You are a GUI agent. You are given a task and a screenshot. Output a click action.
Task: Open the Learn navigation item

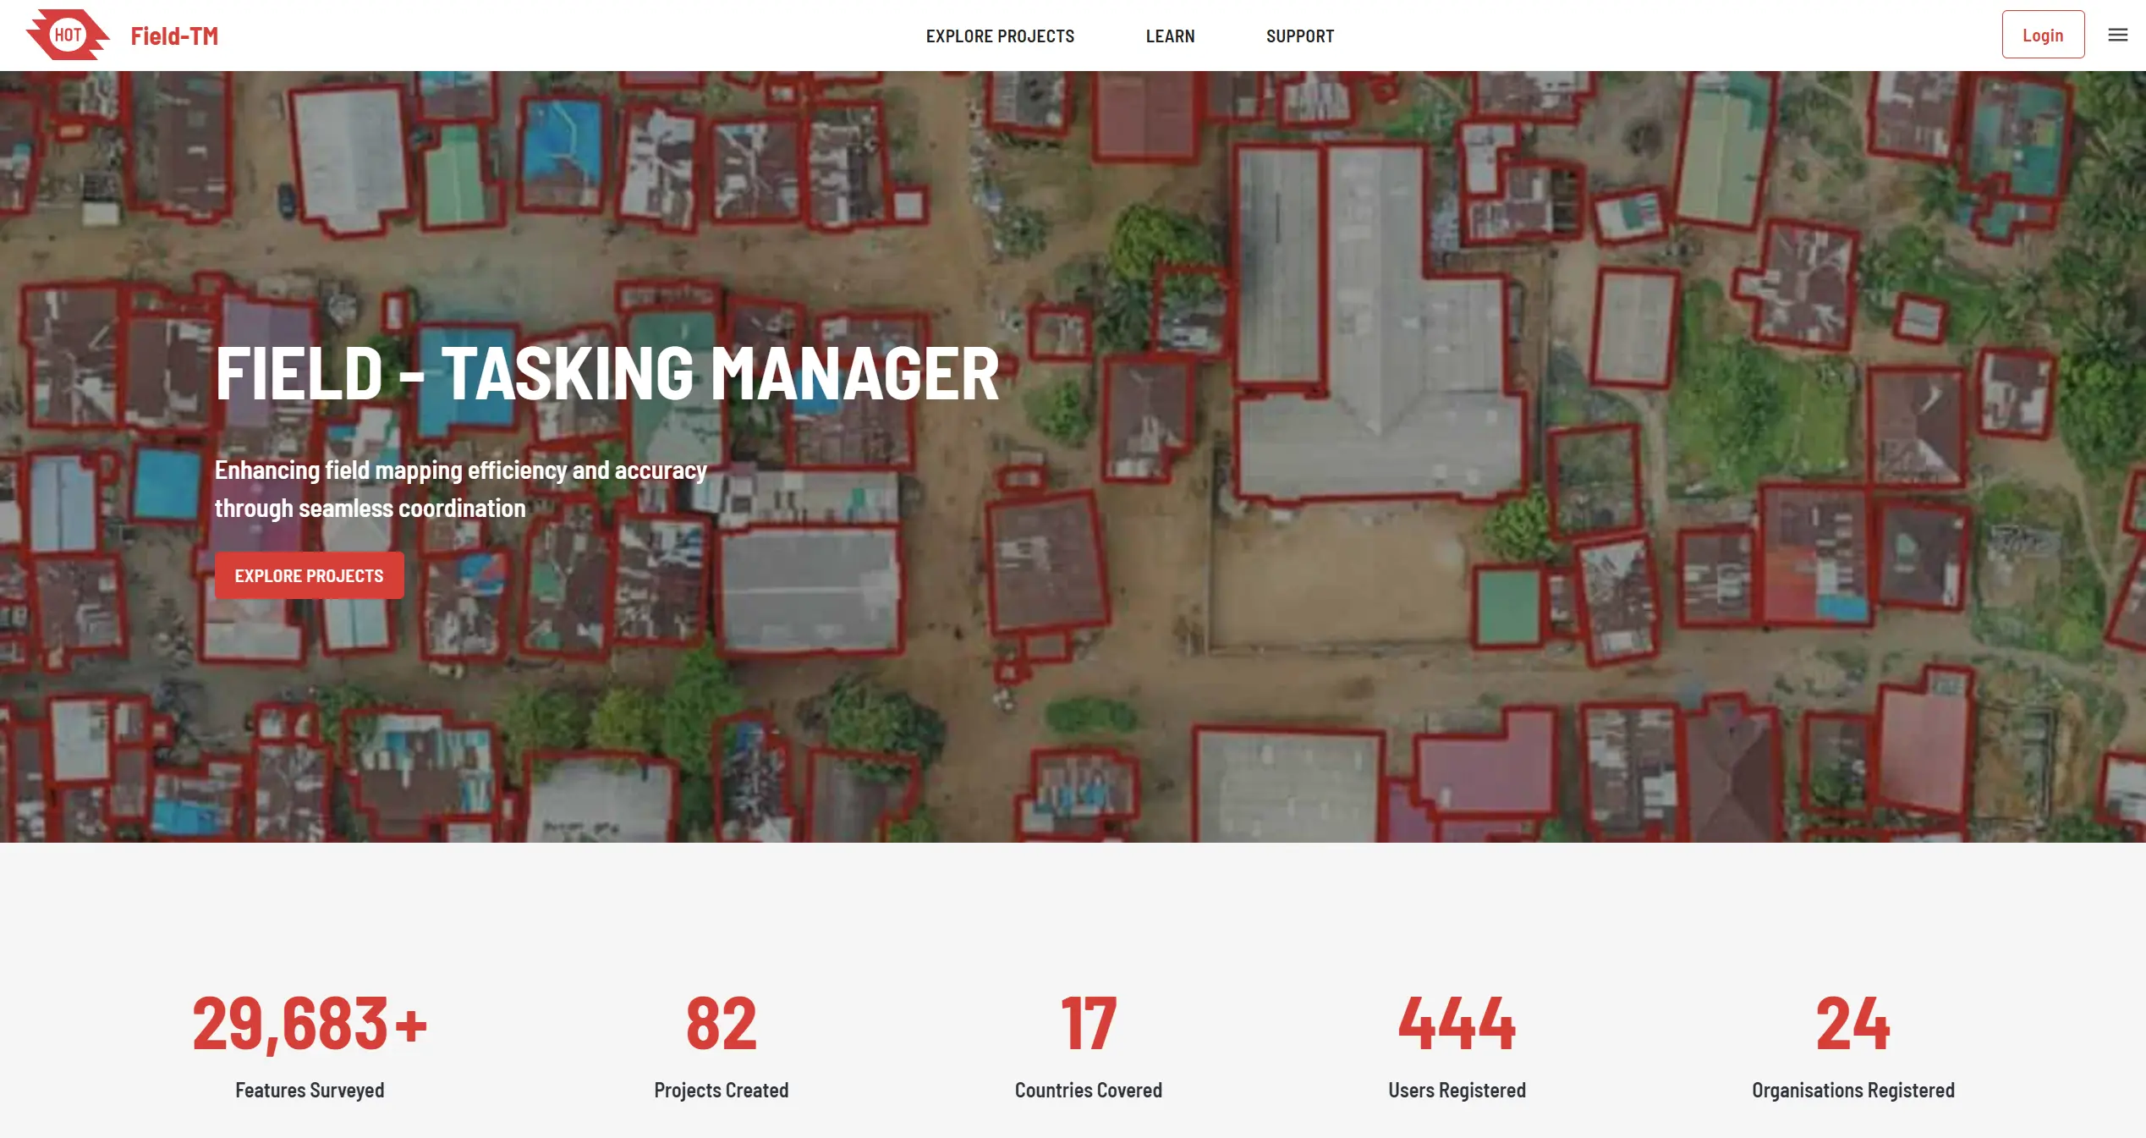point(1170,36)
